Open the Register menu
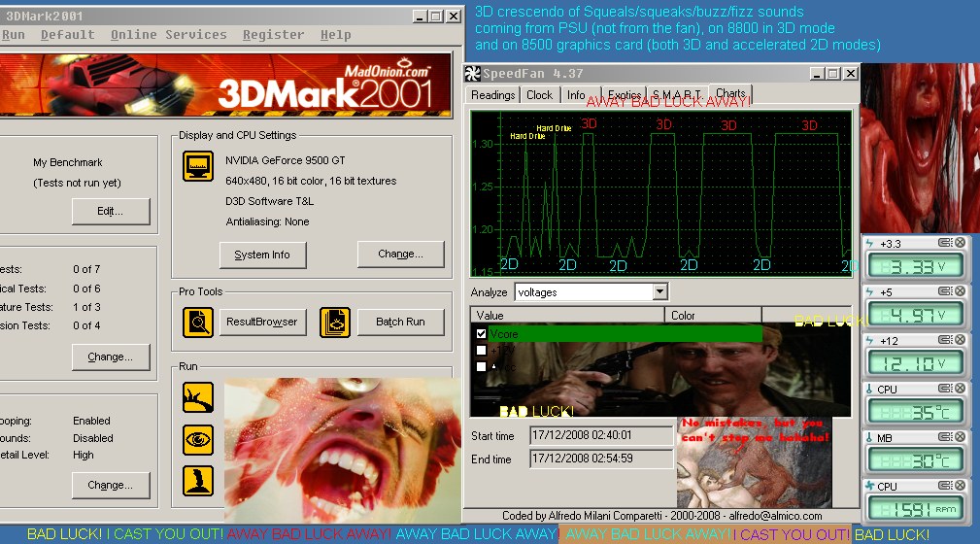This screenshot has width=980, height=544. (273, 34)
